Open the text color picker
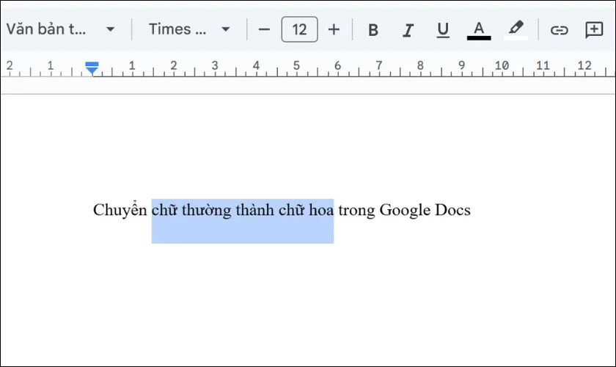 [x=478, y=30]
